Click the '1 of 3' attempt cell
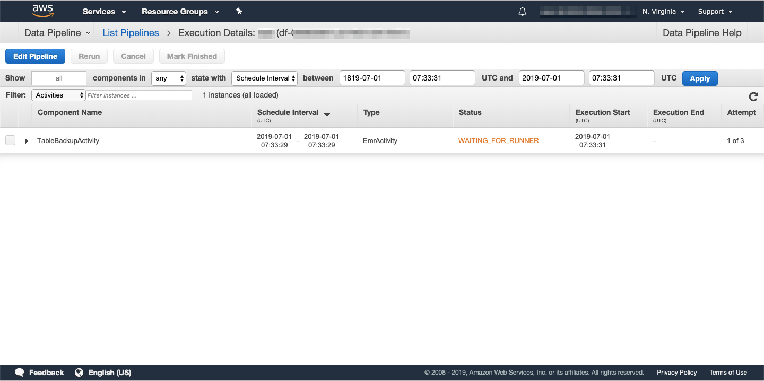 coord(735,140)
